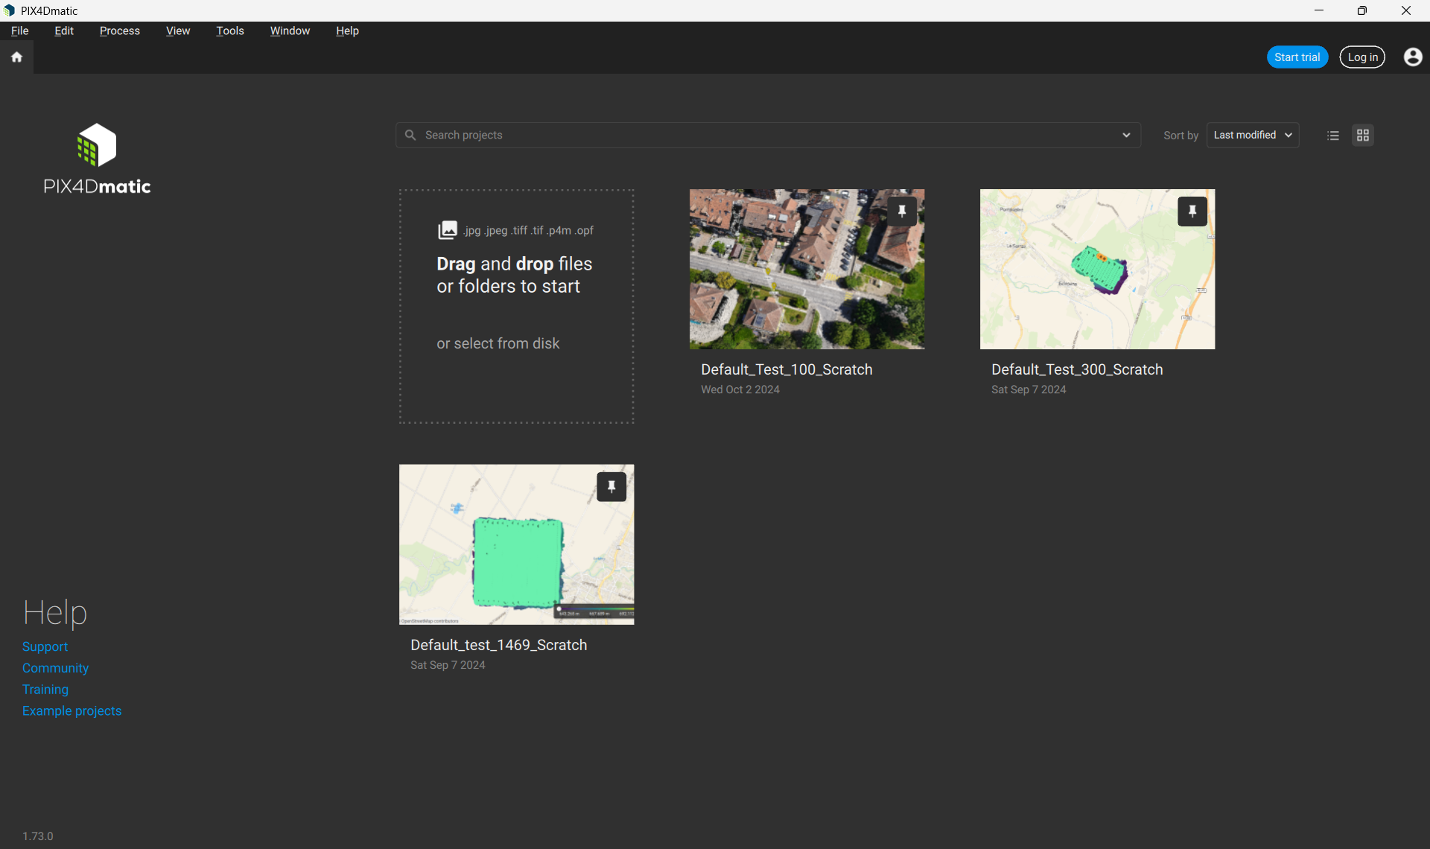Click the Home icon tab
The width and height of the screenshot is (1430, 849).
click(16, 57)
